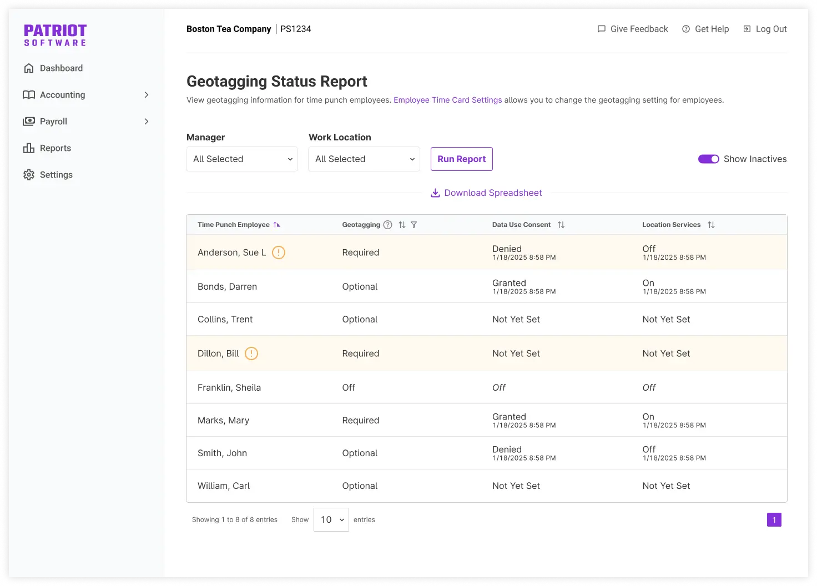Toggle the Show Inactives switch
The image size is (817, 586).
tap(709, 159)
